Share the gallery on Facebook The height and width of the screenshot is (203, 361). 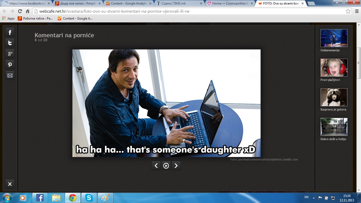click(x=10, y=32)
